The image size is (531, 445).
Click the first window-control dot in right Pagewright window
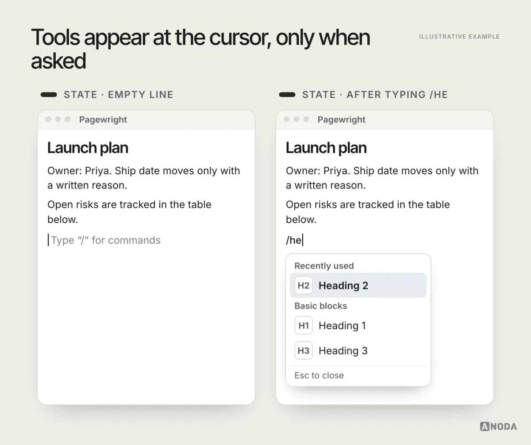[x=287, y=119]
